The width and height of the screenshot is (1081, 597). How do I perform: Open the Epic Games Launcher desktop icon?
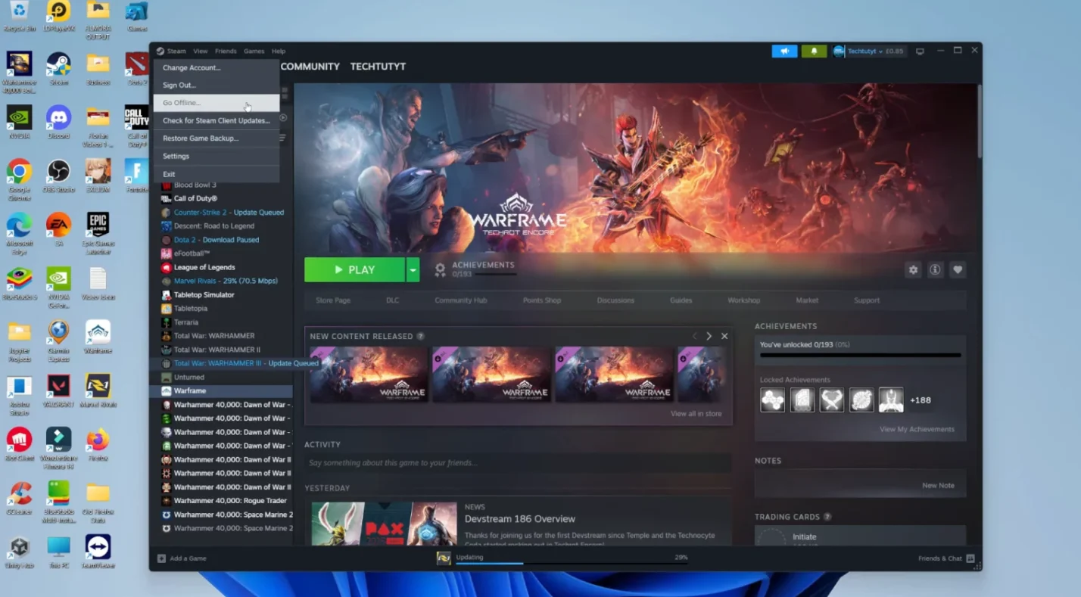coord(98,225)
